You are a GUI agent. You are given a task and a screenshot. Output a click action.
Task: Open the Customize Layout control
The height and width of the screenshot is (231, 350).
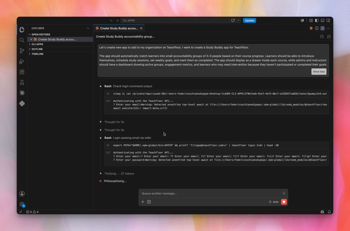point(311,20)
